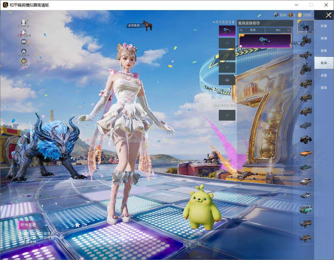This screenshot has width=334, height=260.
Task: Click the silver currency icon beside 9240
Action: pyautogui.click(x=276, y=15)
